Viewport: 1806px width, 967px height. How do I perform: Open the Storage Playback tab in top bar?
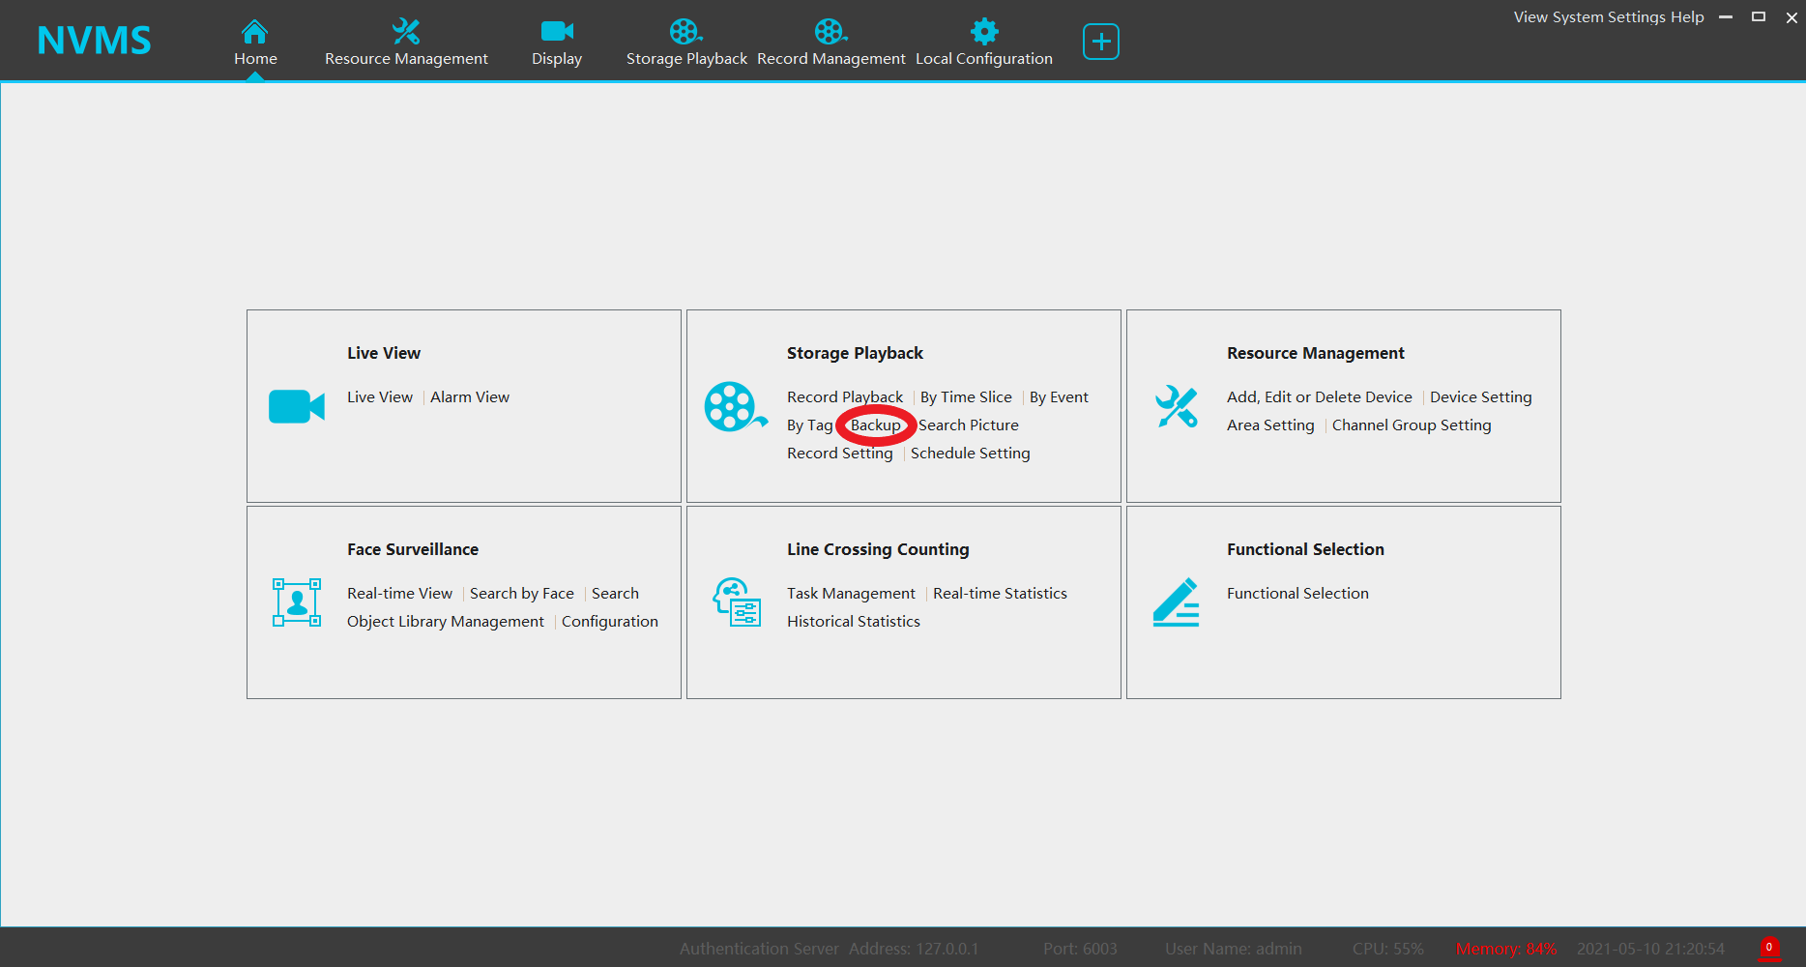pos(685,44)
